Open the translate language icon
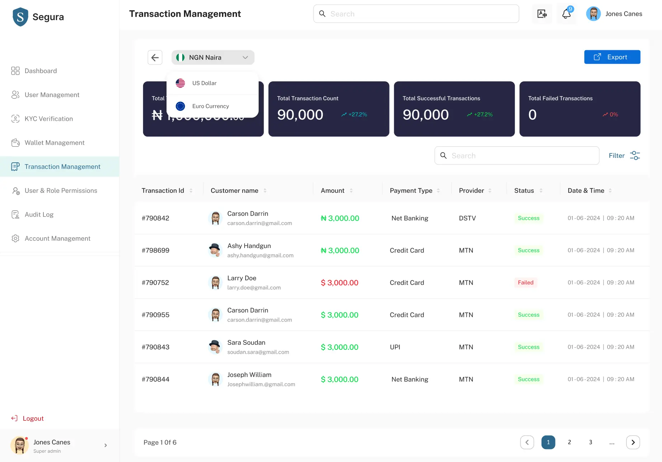 (x=542, y=14)
